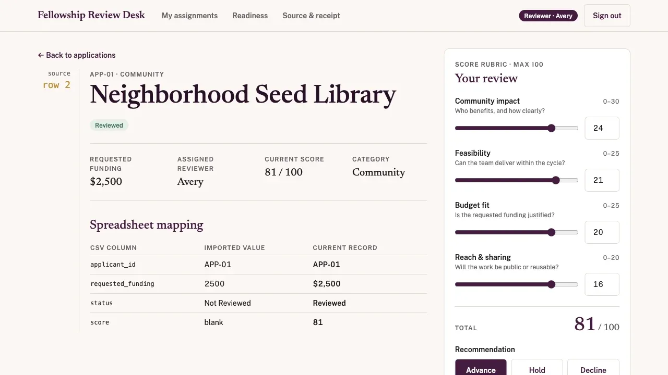Select the Decline recommendation
668x375 pixels.
(x=593, y=368)
